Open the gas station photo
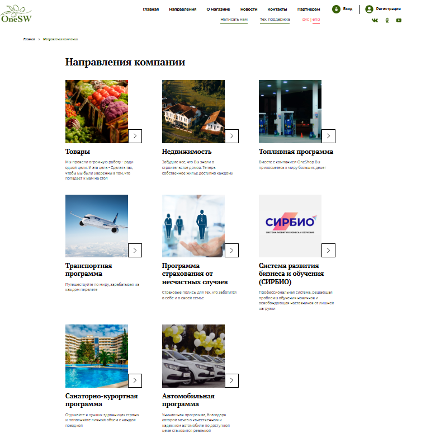Screen dimensions: 421x447 (290, 111)
